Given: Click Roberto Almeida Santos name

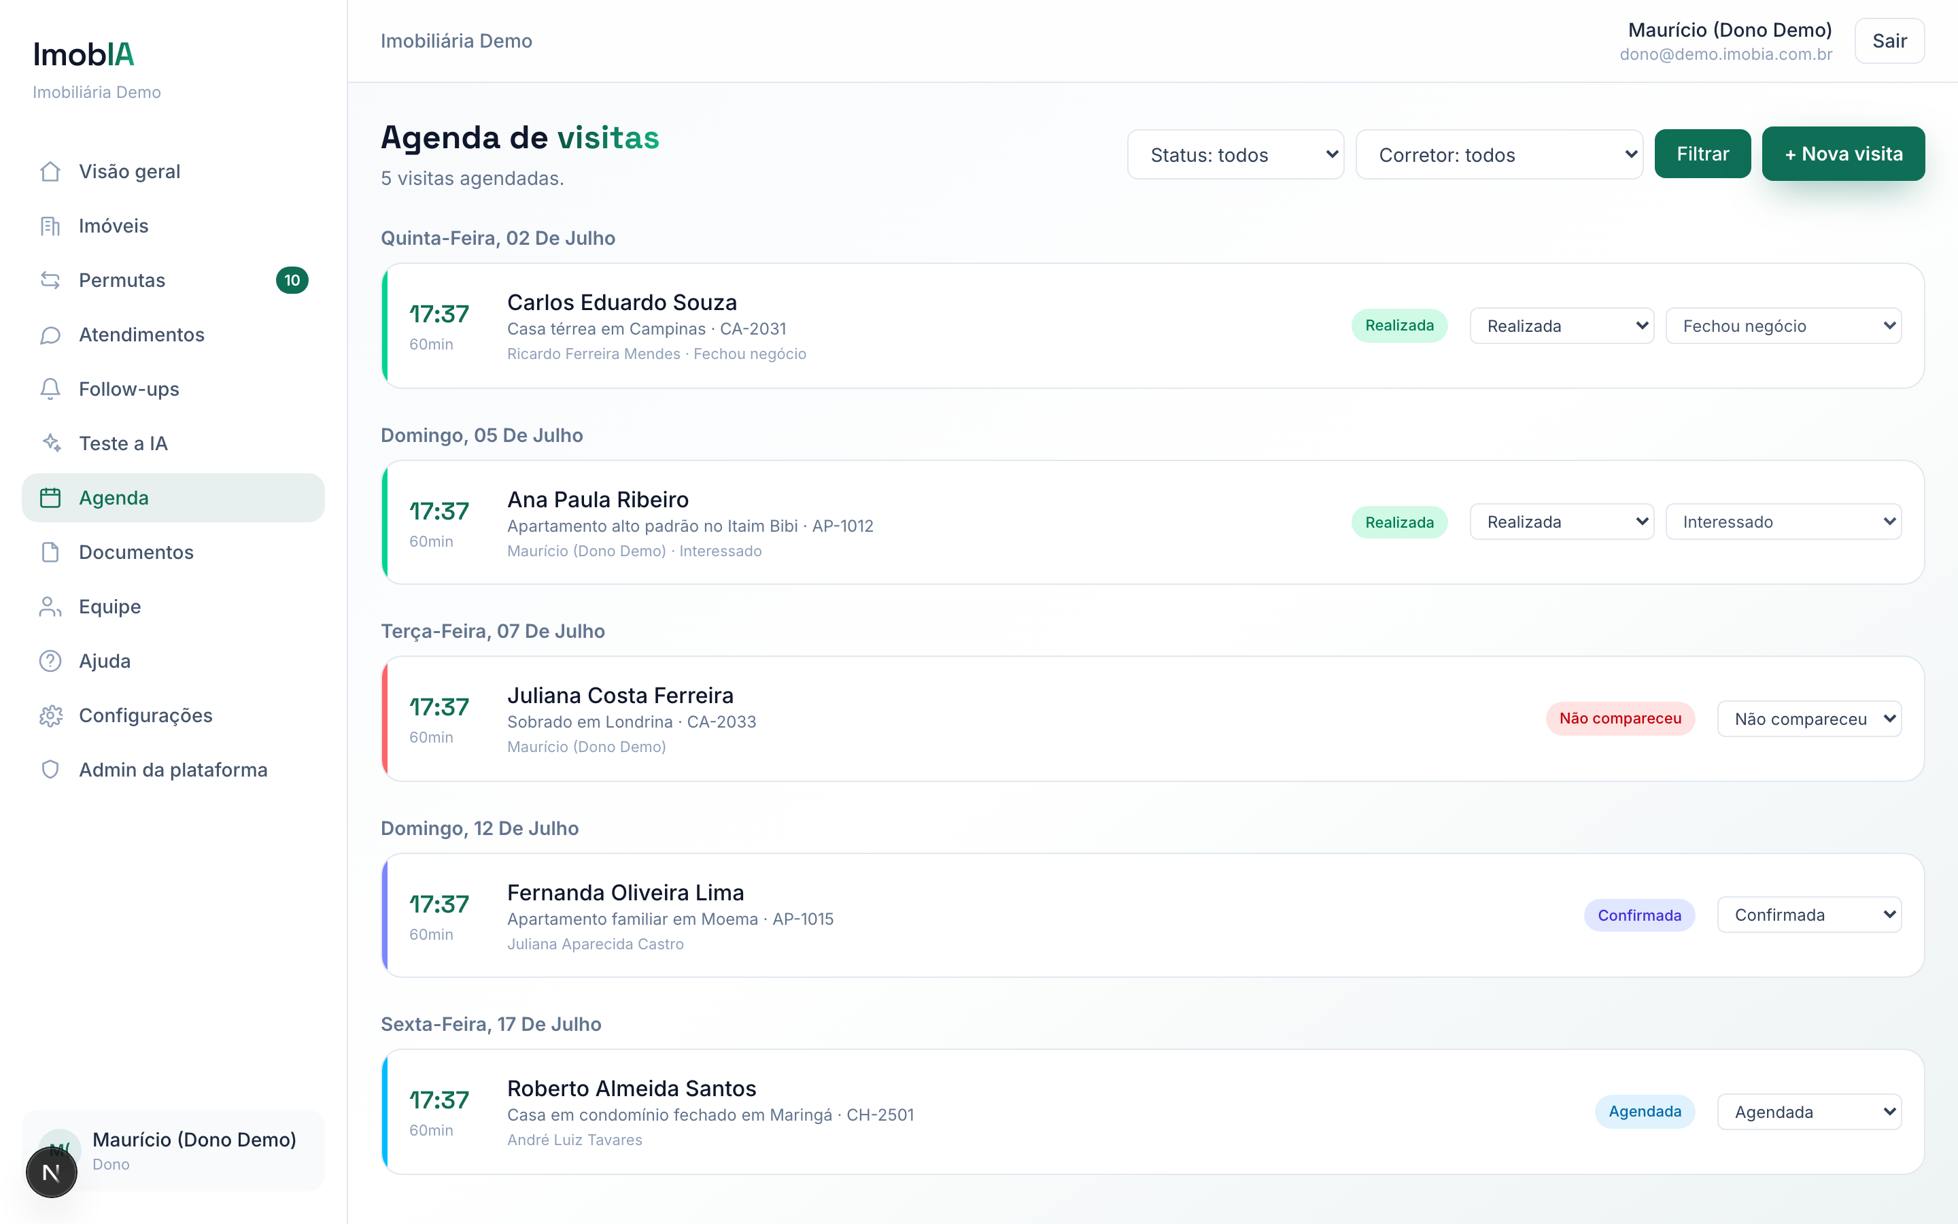Looking at the screenshot, I should [632, 1089].
